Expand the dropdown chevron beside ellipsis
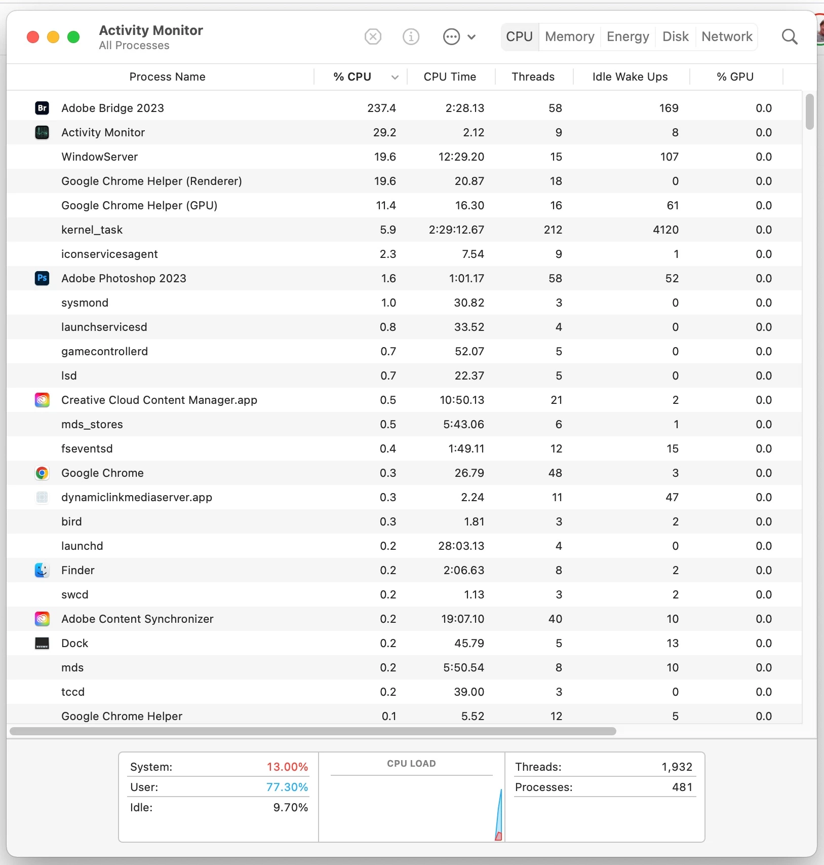The width and height of the screenshot is (824, 865). point(472,37)
